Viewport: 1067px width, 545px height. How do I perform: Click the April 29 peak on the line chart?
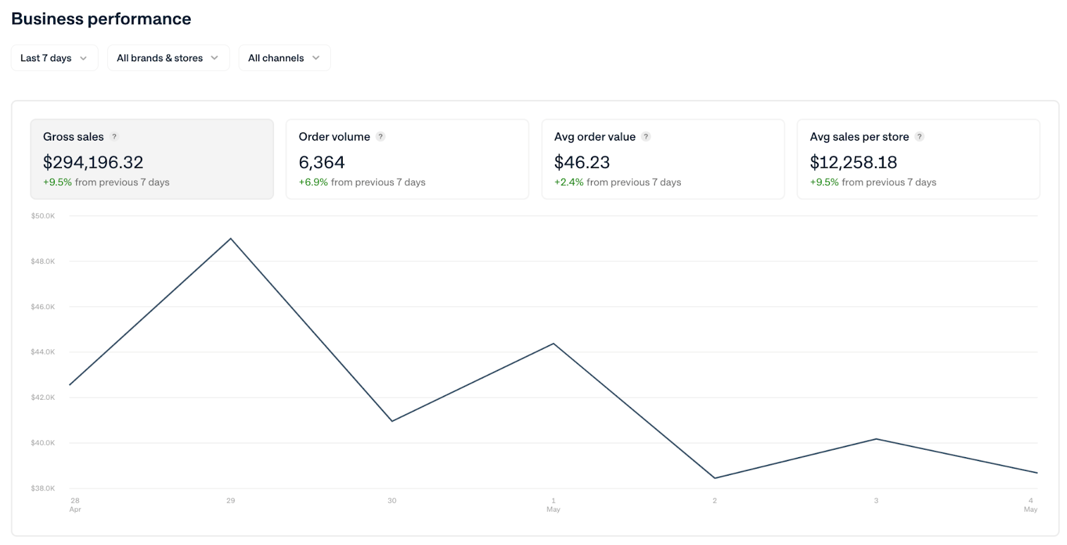coord(231,239)
